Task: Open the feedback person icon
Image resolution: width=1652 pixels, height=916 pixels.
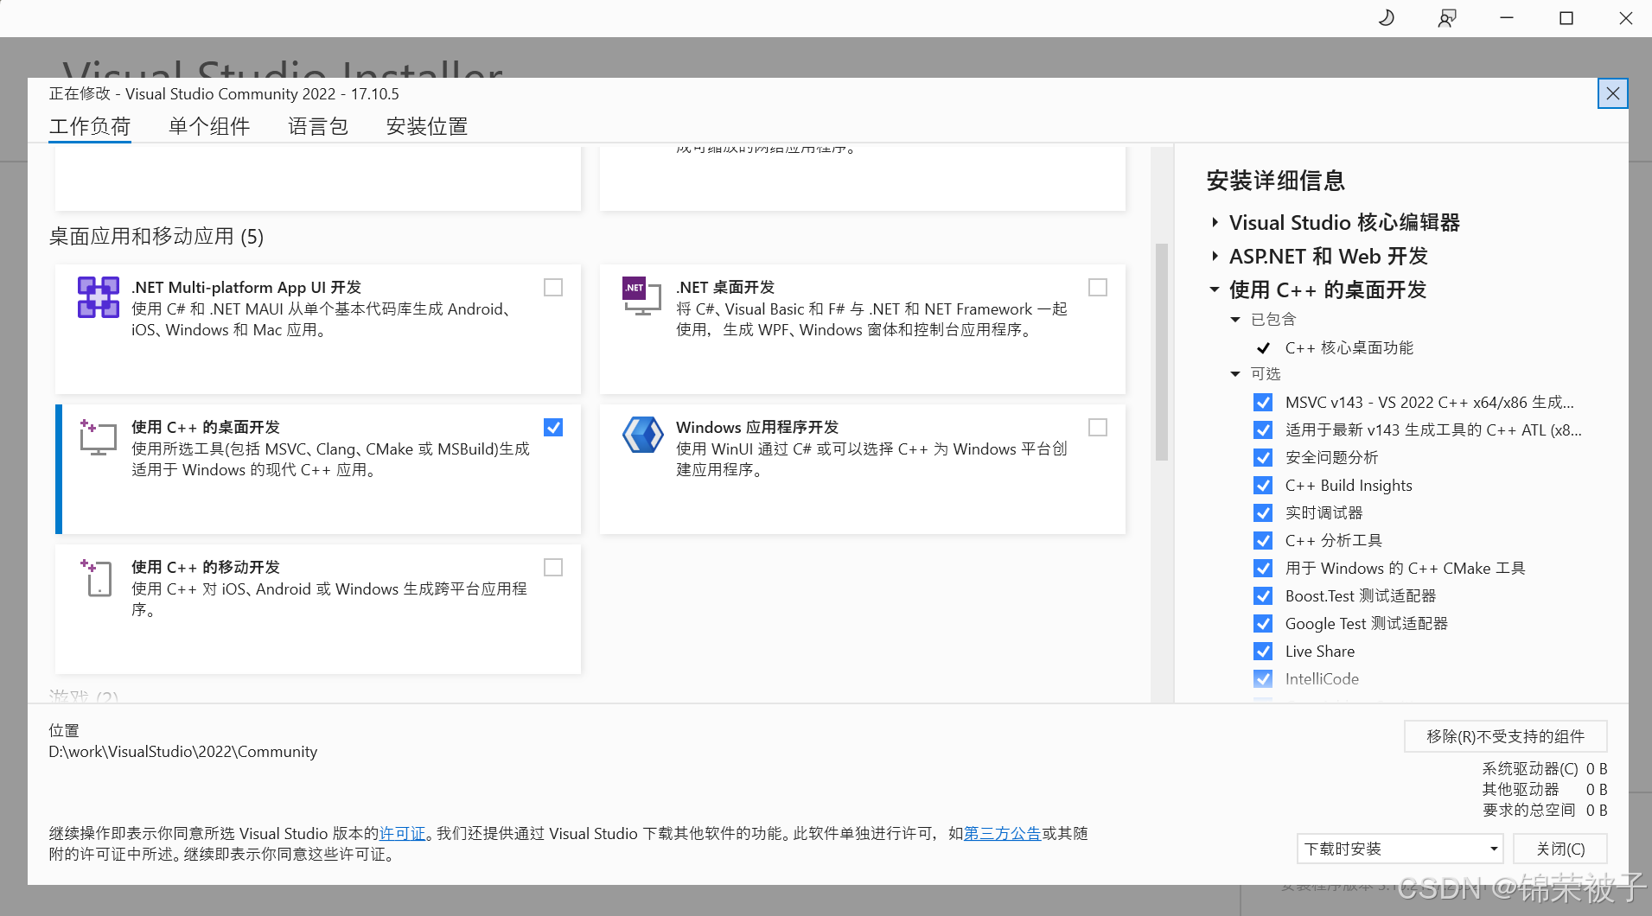Action: (1446, 17)
